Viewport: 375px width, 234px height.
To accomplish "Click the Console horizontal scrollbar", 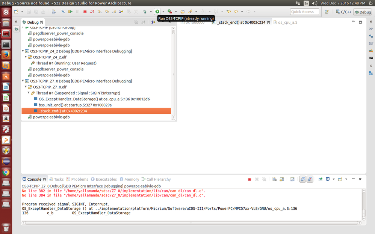I will coord(191,223).
